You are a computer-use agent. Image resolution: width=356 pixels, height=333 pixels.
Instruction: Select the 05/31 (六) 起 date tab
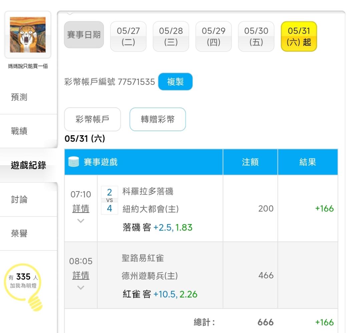[x=299, y=36]
